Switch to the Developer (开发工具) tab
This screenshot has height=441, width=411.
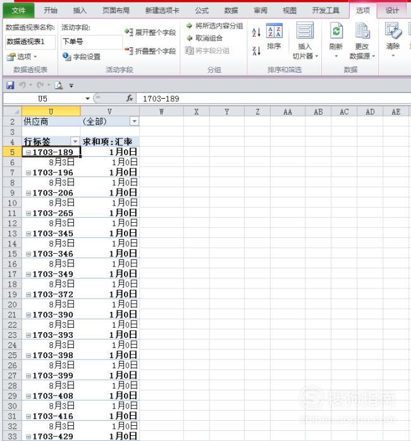coord(326,11)
